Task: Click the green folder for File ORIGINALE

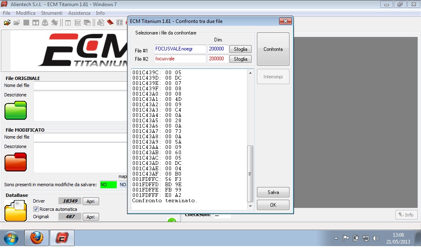Action: click(x=16, y=110)
